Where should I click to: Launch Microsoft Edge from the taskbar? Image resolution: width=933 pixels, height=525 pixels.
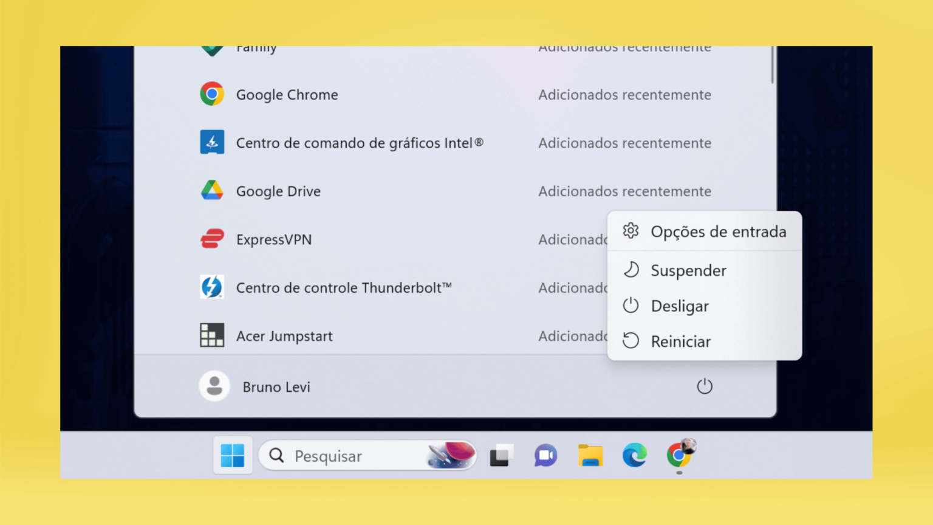[635, 455]
